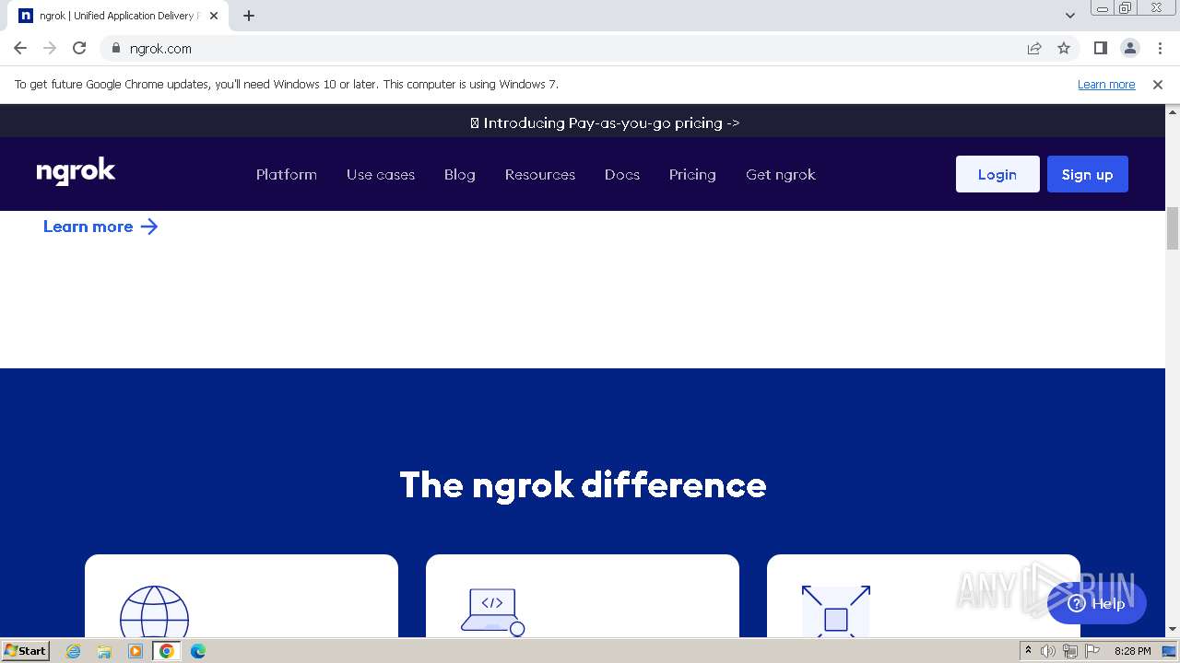Open Windows Media Player from taskbar

coord(136,651)
